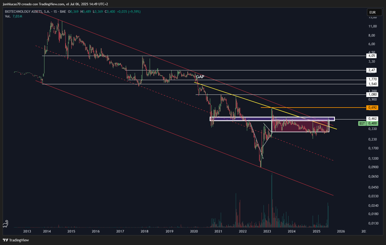Click the 0,0450 value on the price scale
386x245 pixels.
[x=374, y=187]
